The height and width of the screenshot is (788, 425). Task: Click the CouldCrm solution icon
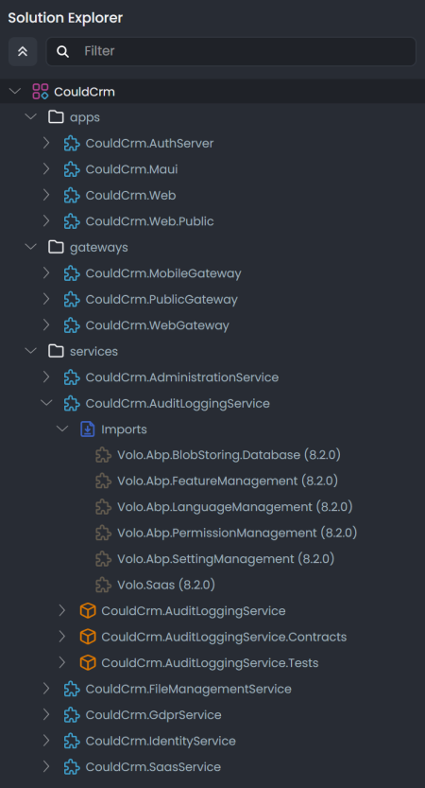point(41,92)
